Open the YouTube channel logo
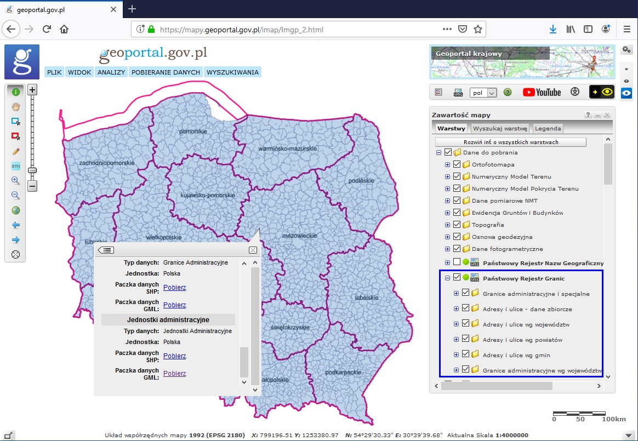This screenshot has height=441, width=638. tap(542, 93)
